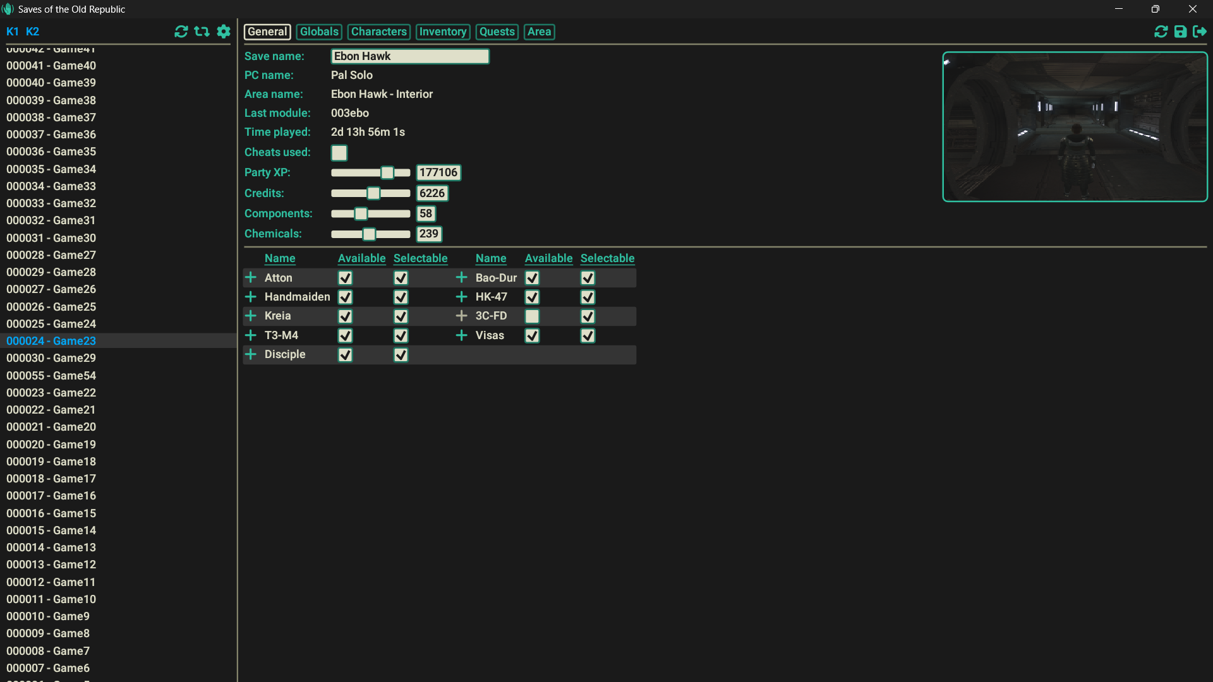This screenshot has width=1213, height=682.
Task: Select save 000024 - Game23
Action: click(x=51, y=341)
